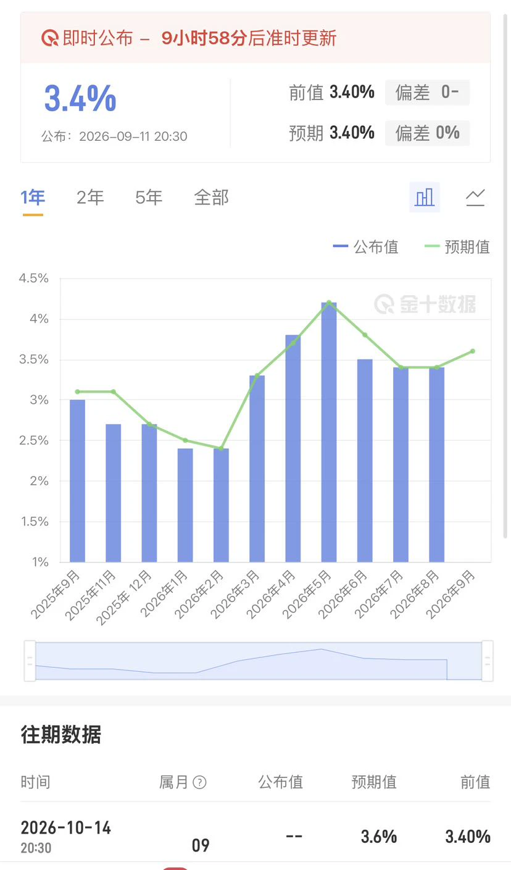Image resolution: width=511 pixels, height=870 pixels.
Task: Tap the 前值 table column header
Action: coord(475,782)
